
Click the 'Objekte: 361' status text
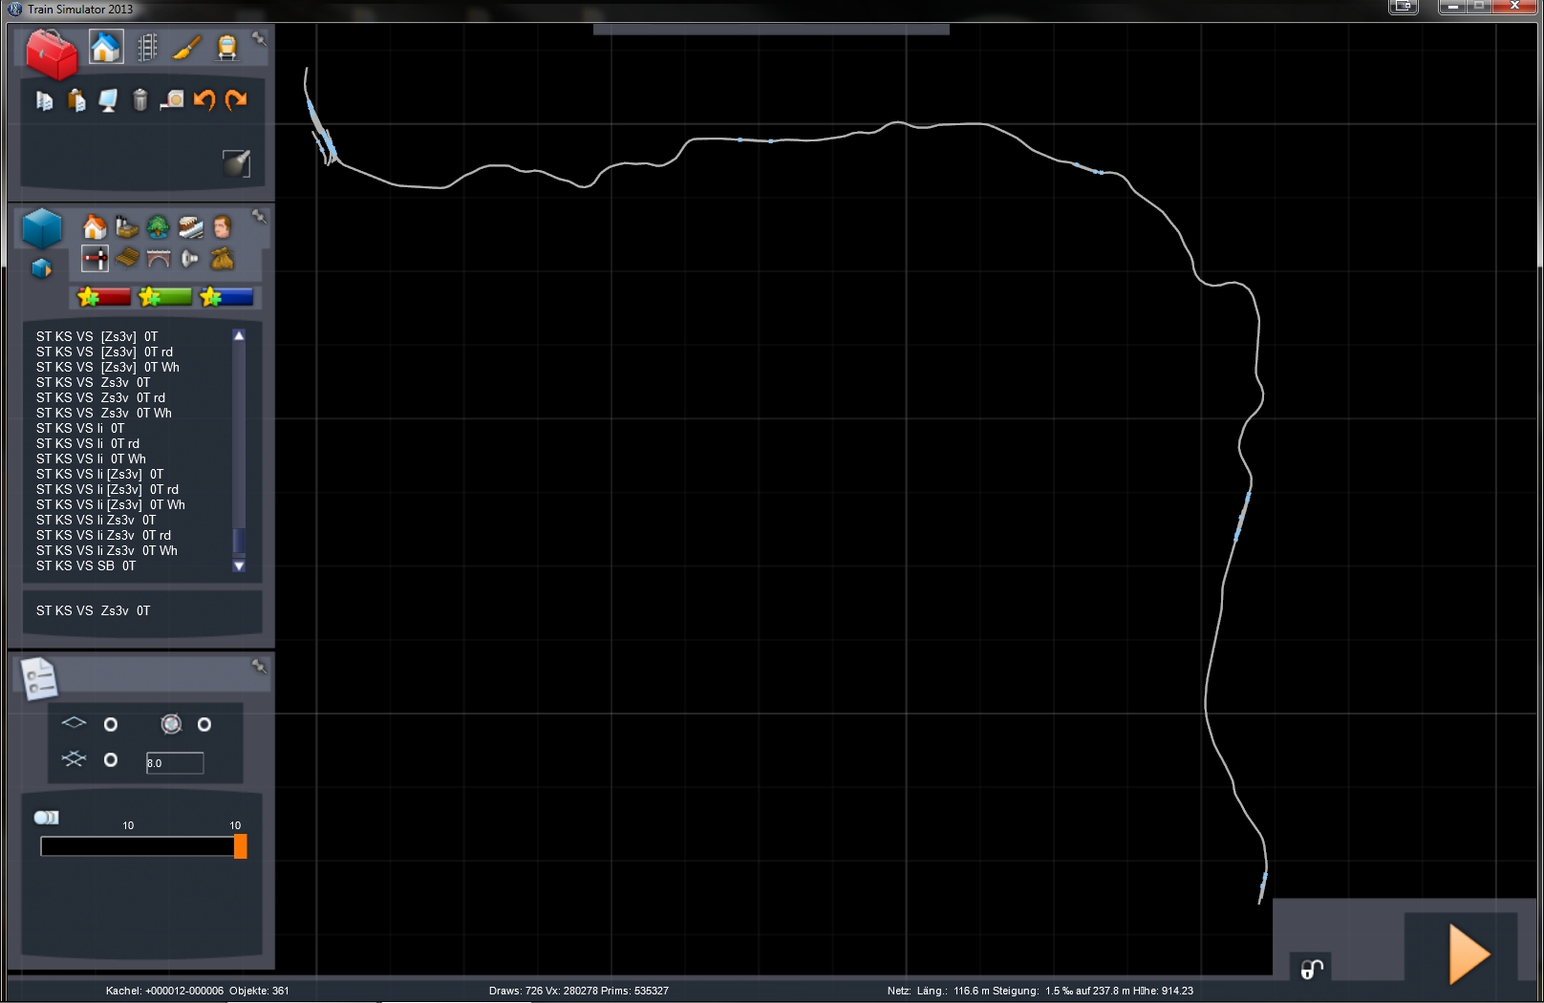point(259,991)
